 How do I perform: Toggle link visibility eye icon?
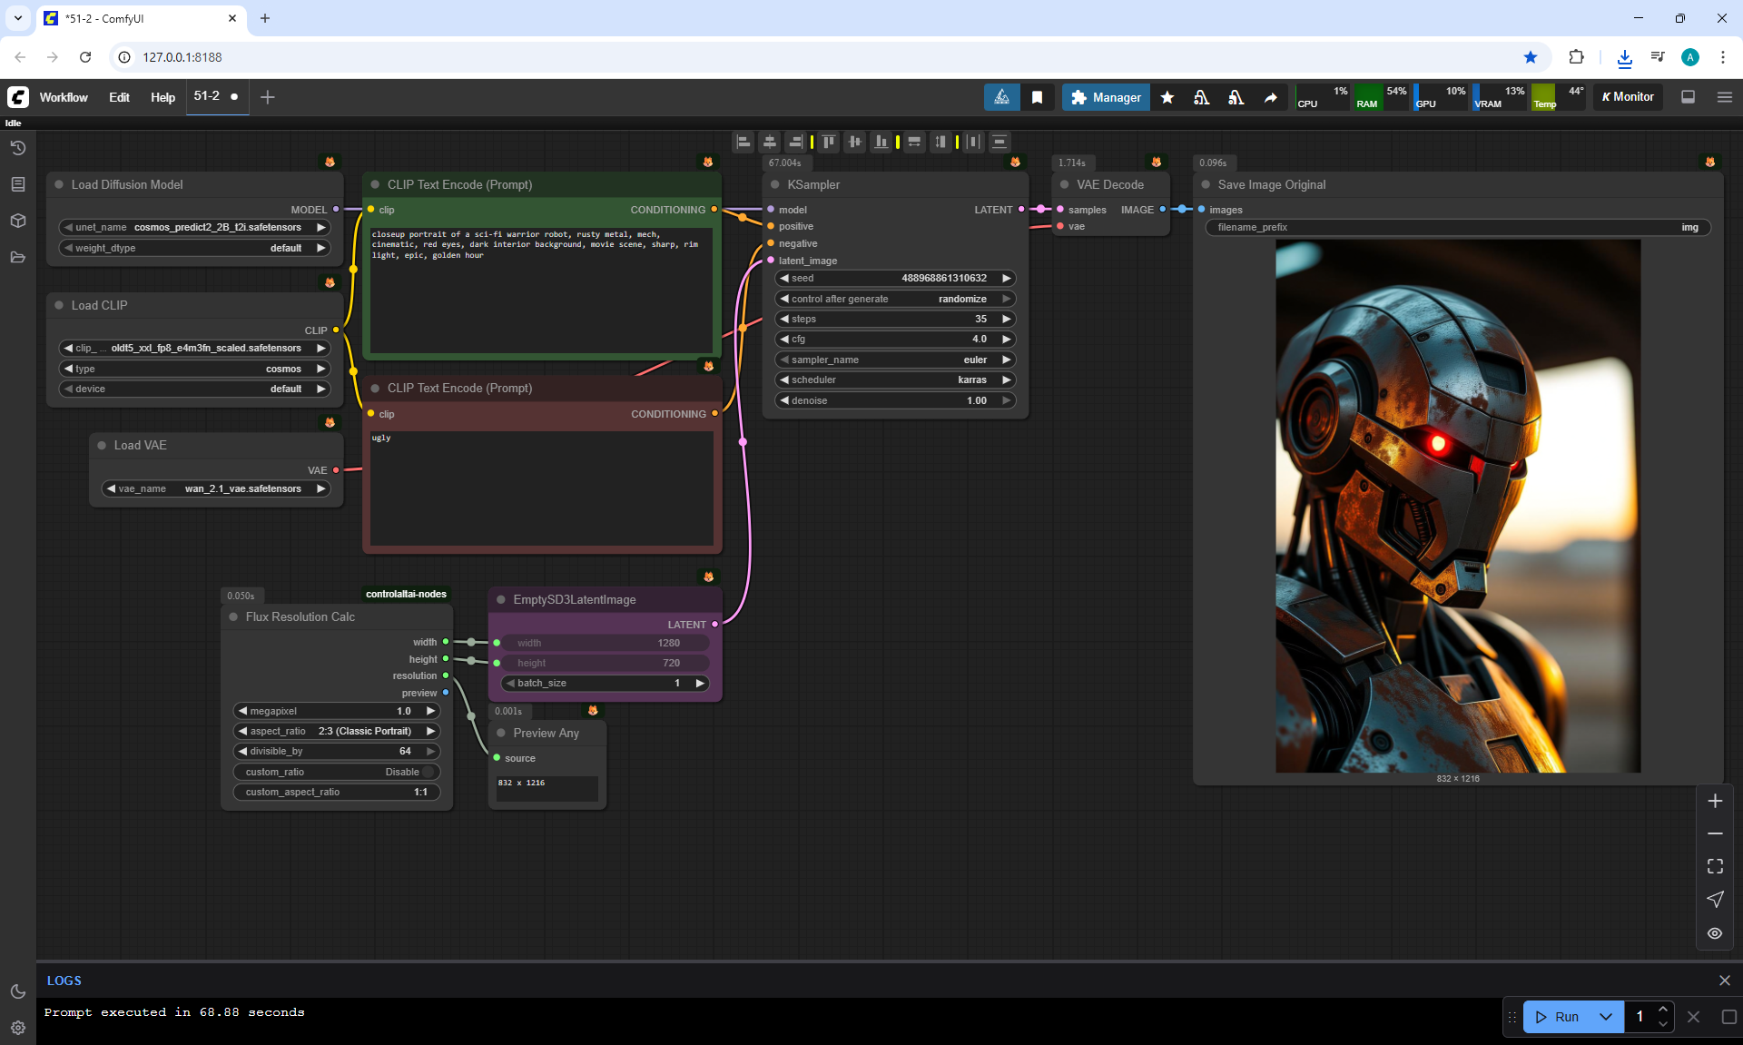point(1715,933)
